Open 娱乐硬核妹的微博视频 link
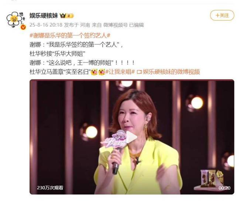Viewport: 240px width, 206px height. pos(171,72)
